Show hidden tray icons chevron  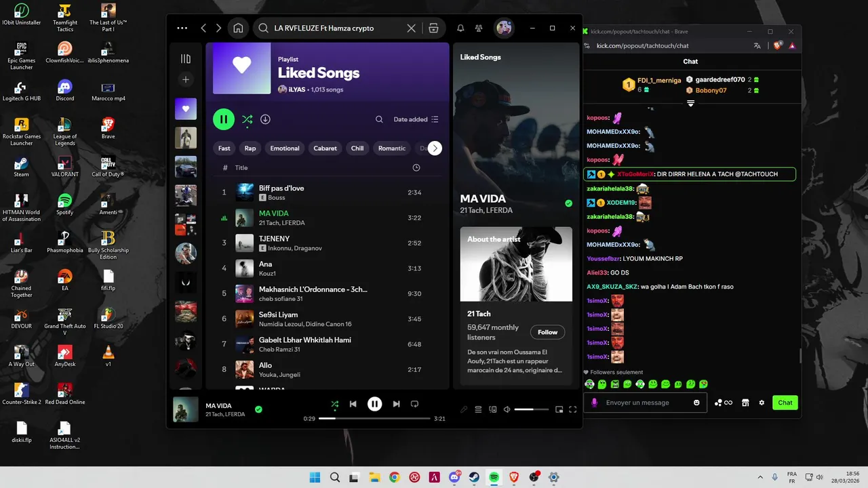(x=759, y=477)
